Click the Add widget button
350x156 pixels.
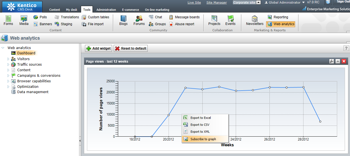point(99,48)
